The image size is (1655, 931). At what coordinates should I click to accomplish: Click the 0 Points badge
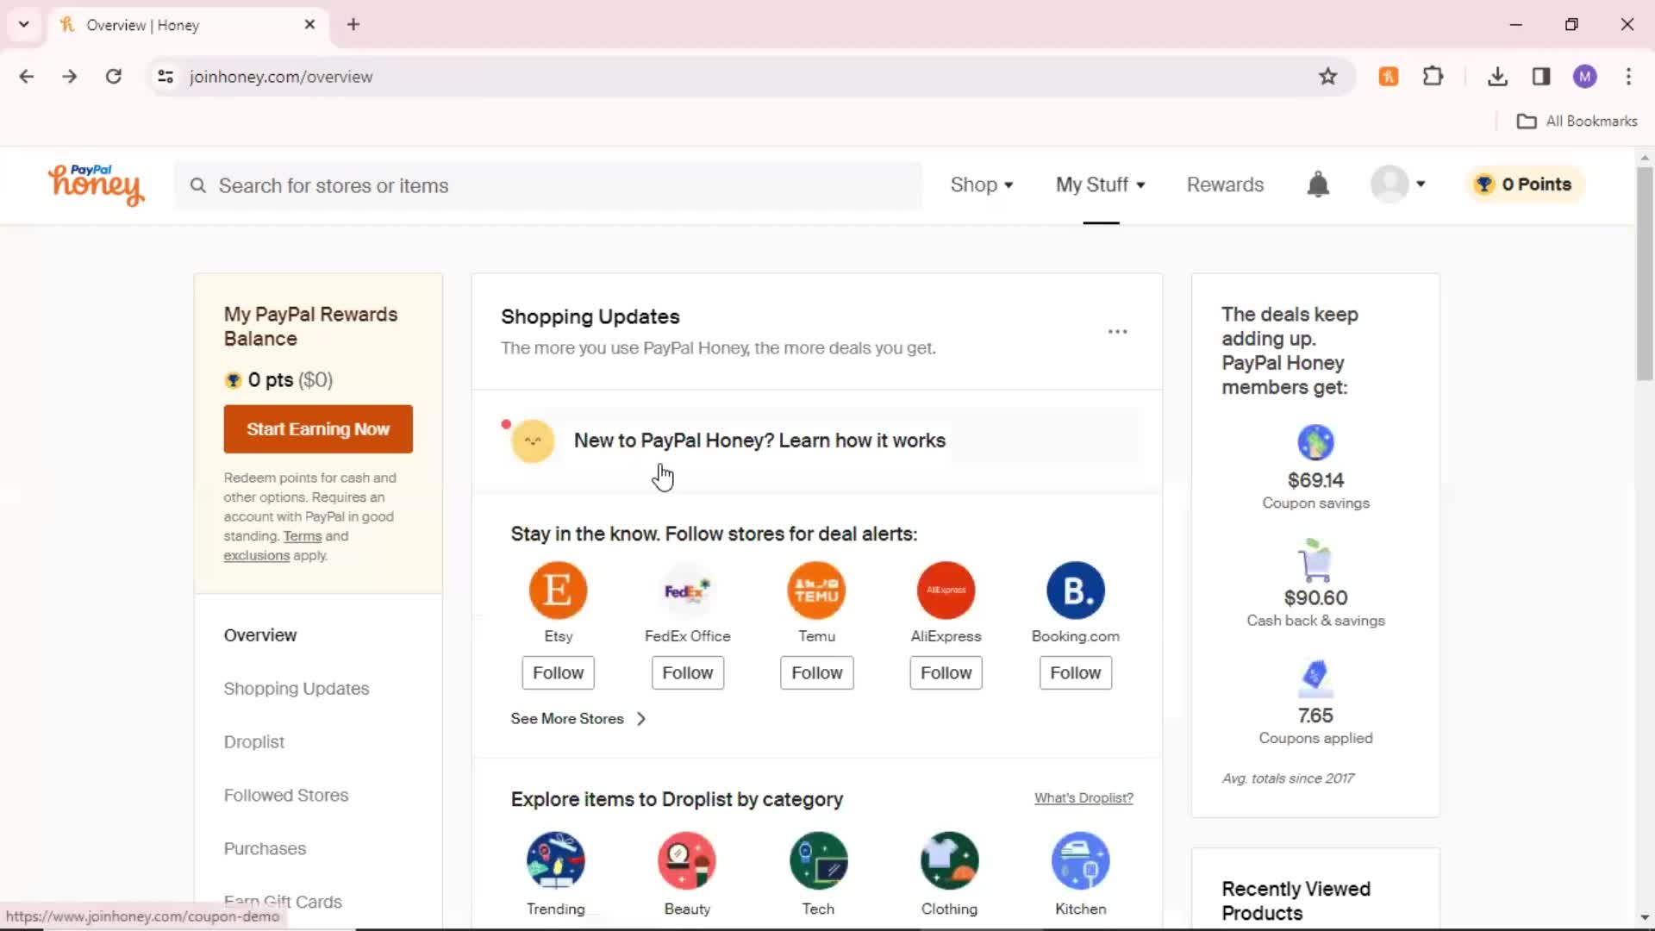[1526, 184]
